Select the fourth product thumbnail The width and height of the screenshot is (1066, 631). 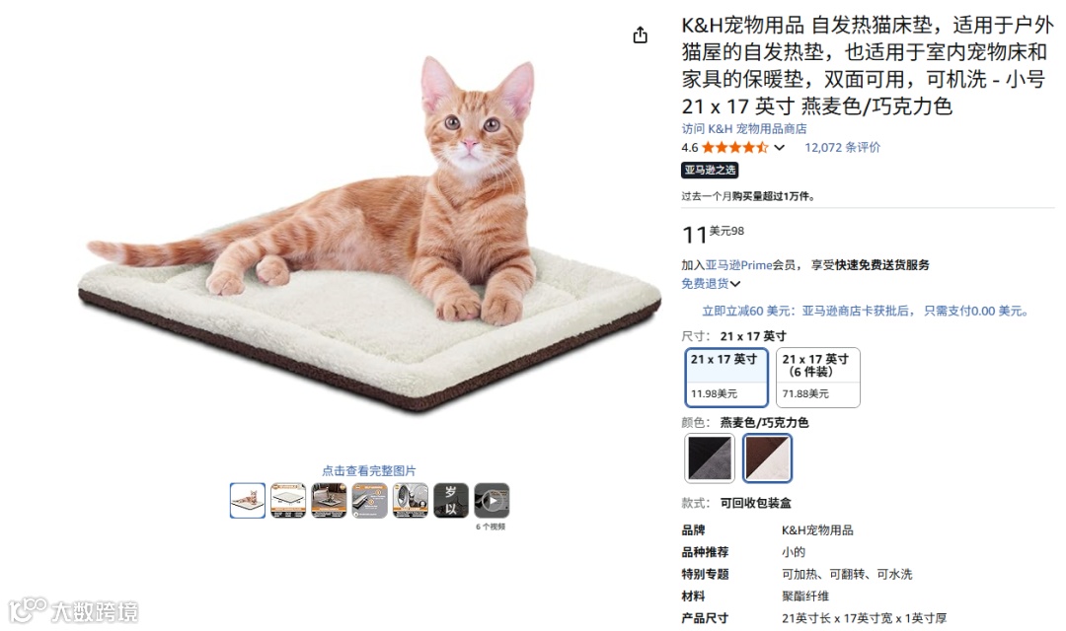(370, 501)
